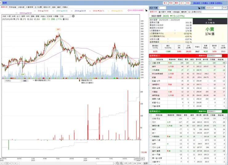Click the buyers table scrollbar down arrow
228x165 pixels.
[x=226, y=108]
